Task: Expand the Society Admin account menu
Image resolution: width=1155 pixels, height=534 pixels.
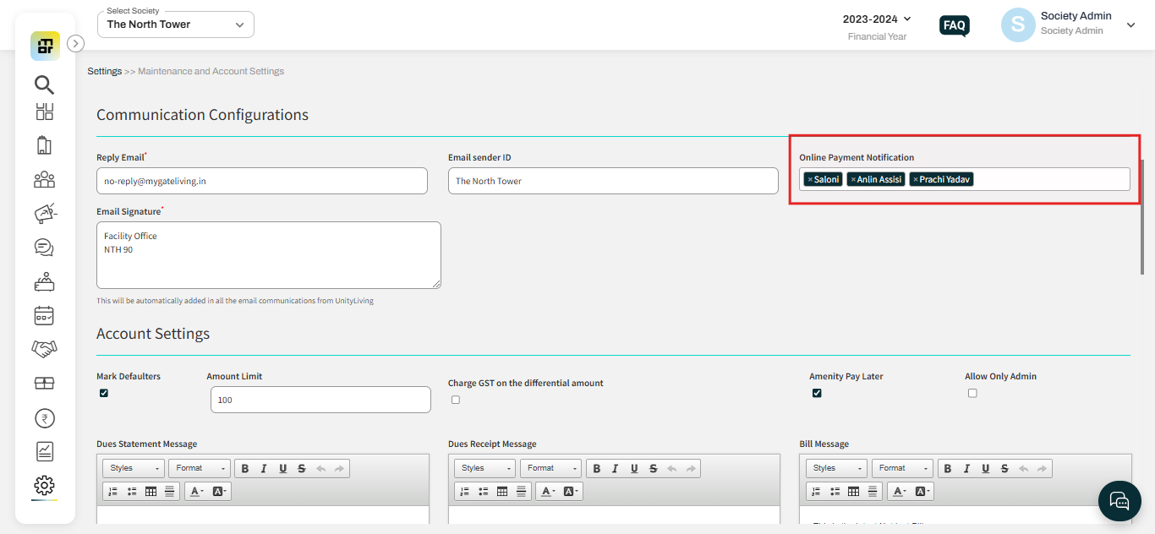Action: pyautogui.click(x=1130, y=25)
